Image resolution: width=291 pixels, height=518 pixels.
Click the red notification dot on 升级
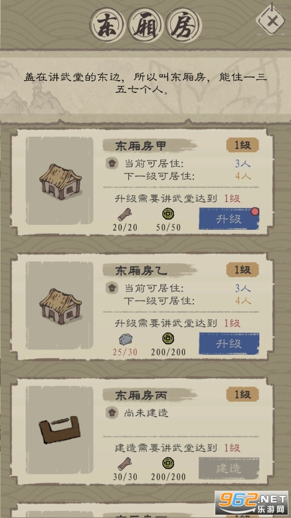click(254, 211)
